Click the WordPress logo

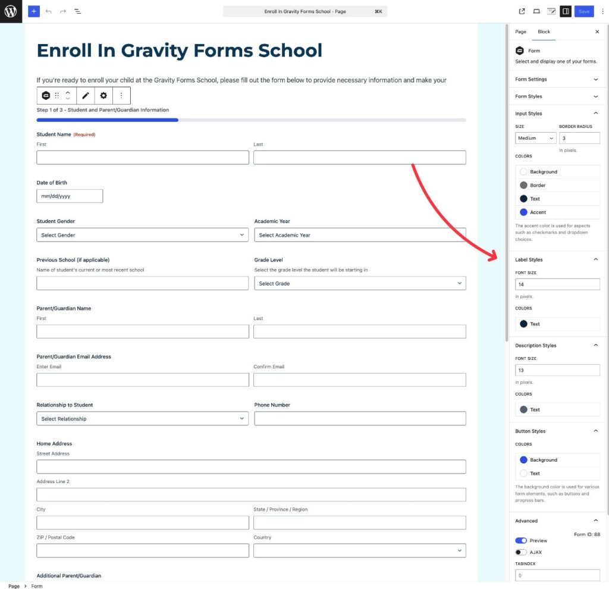click(11, 11)
